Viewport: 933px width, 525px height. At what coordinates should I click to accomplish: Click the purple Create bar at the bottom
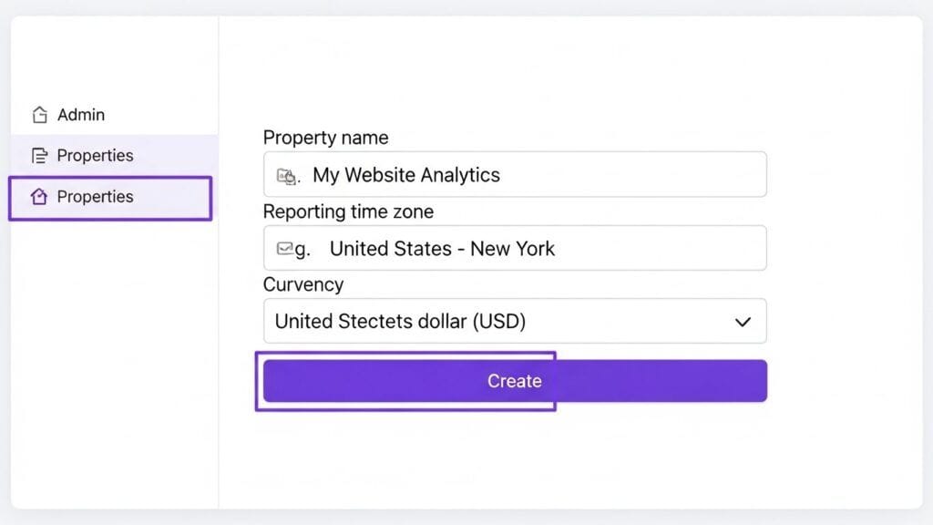[514, 380]
